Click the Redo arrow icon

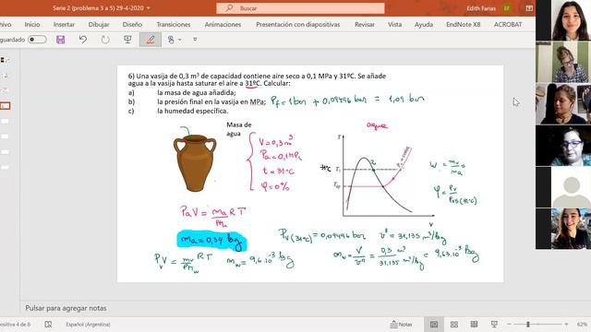pyautogui.click(x=105, y=40)
